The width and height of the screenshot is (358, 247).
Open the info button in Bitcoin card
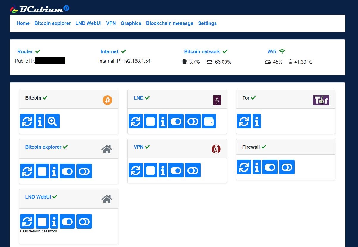(x=40, y=121)
